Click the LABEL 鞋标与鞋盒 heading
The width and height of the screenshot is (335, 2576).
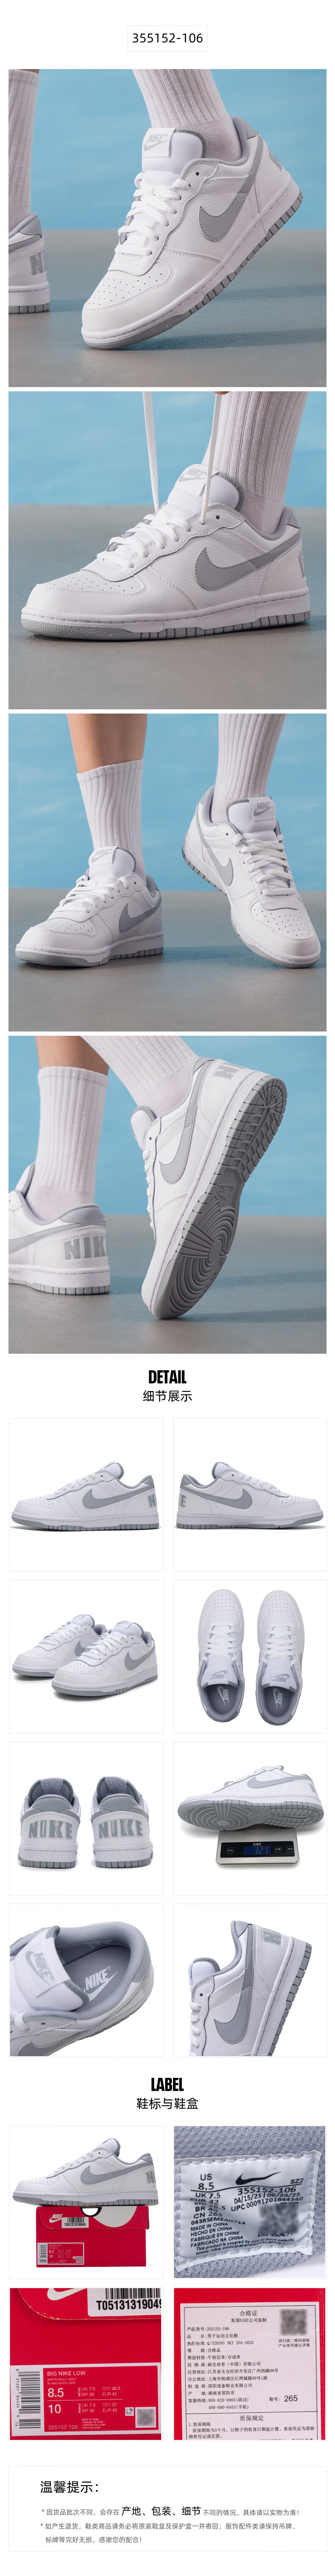167,2093
